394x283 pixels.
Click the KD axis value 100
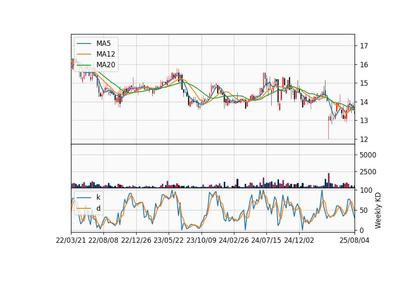[x=366, y=190]
